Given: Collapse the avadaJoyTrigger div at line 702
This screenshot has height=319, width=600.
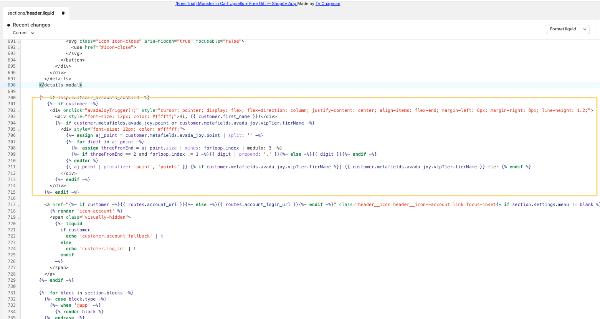Looking at the screenshot, I should tap(18, 111).
